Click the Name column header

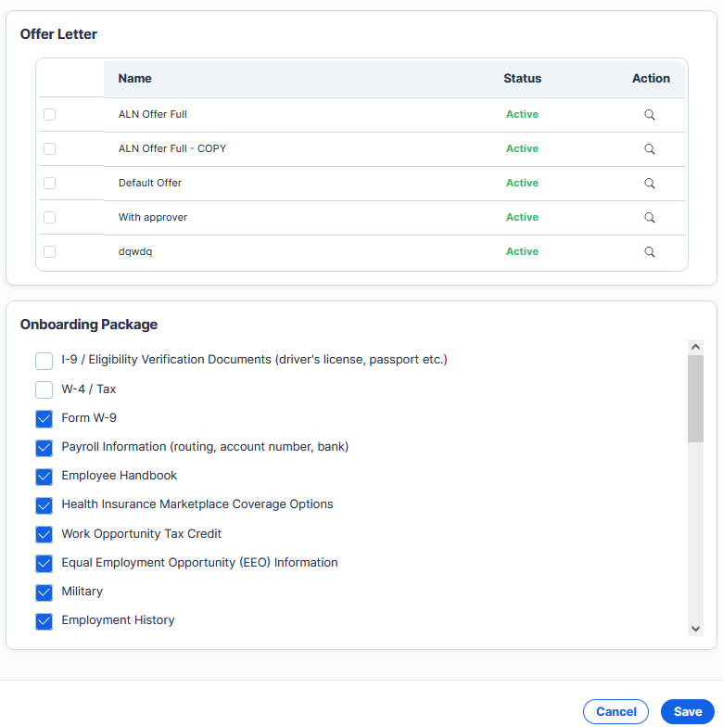pos(135,79)
